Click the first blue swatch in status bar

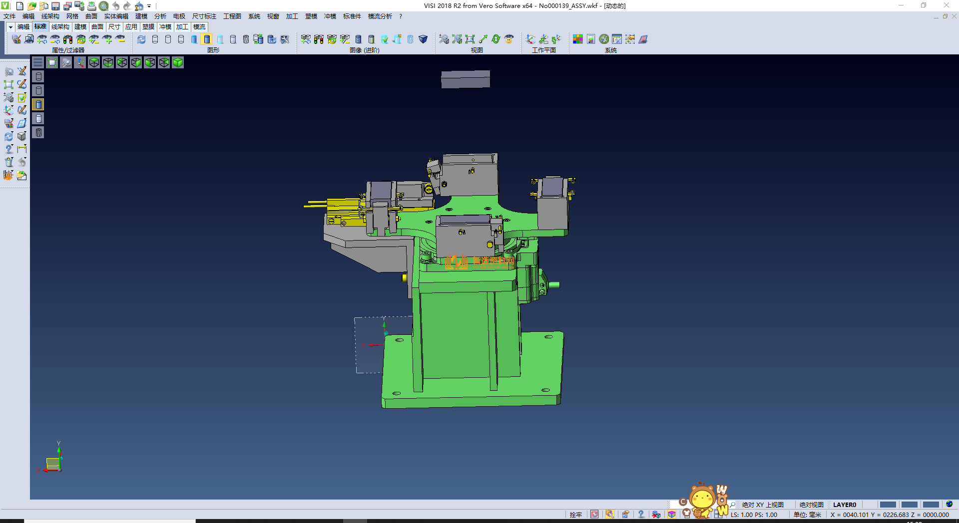888,505
